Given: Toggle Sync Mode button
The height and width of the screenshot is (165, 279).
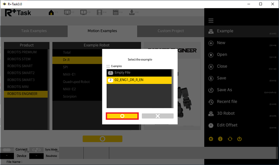Looking at the screenshot, I should (x=51, y=150).
